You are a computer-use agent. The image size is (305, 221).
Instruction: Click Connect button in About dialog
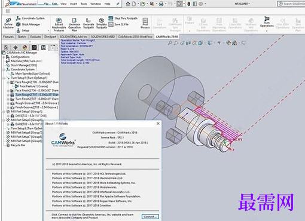150,217
